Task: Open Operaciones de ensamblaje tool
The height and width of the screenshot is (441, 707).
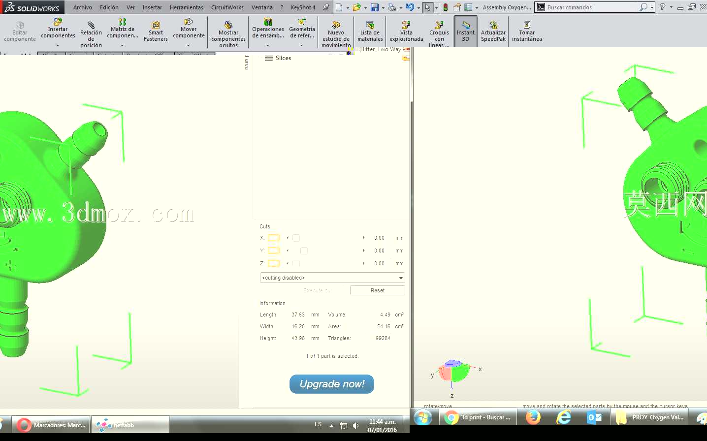Action: (x=268, y=29)
